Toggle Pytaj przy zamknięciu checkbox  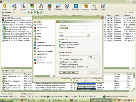tap(60, 47)
